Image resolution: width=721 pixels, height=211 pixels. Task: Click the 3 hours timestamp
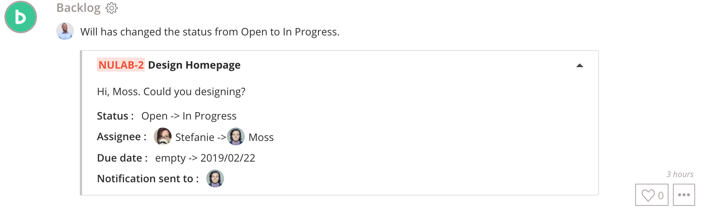pos(680,174)
